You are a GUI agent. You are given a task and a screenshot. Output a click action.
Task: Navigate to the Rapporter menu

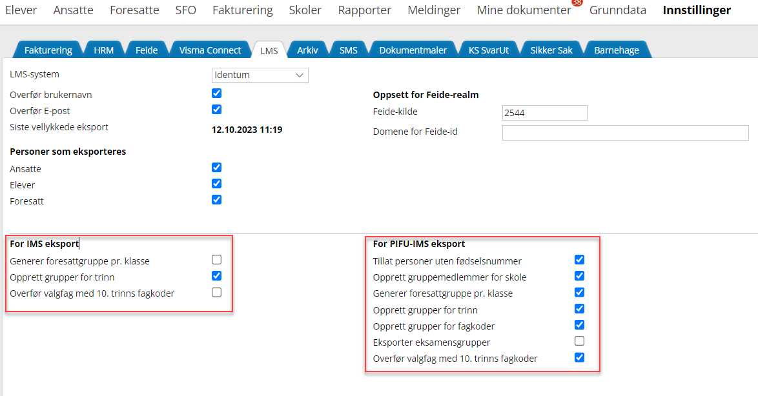coord(364,10)
